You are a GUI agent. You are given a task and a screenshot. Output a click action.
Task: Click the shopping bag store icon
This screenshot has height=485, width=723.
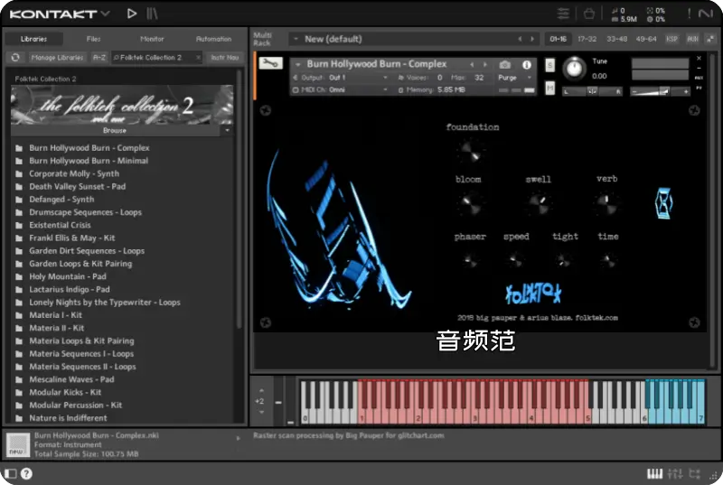pyautogui.click(x=588, y=14)
